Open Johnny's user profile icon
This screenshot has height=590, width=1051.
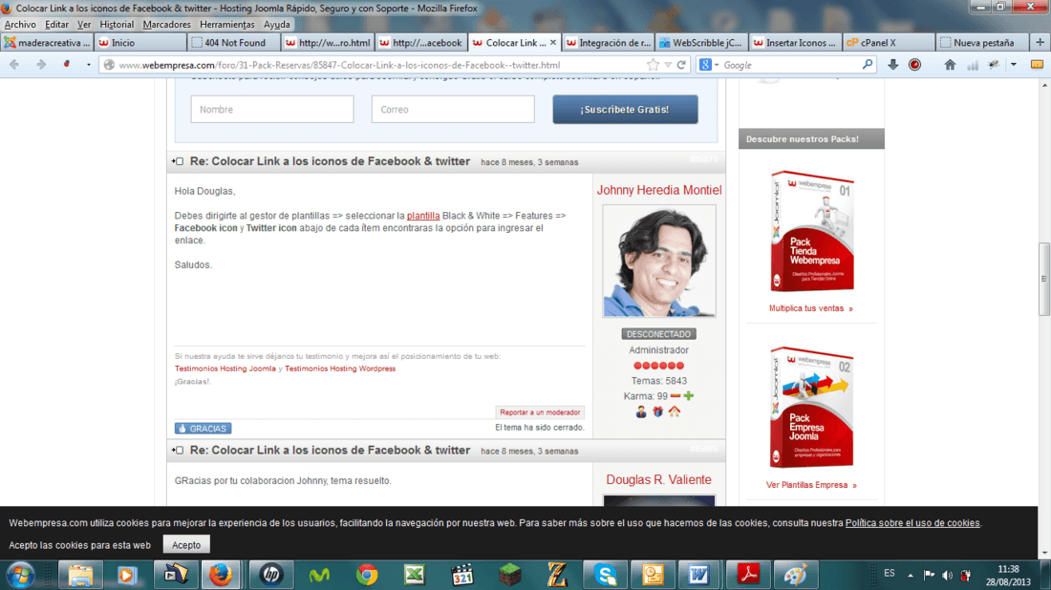[641, 411]
